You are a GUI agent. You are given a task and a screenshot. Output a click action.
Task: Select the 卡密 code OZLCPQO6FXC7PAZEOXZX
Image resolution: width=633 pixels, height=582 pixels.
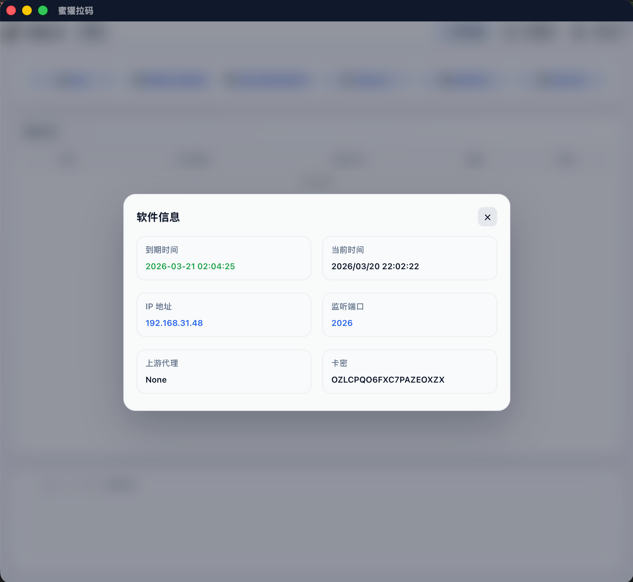click(388, 379)
